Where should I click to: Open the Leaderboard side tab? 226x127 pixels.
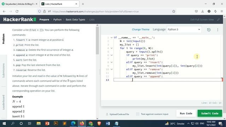click(4, 102)
